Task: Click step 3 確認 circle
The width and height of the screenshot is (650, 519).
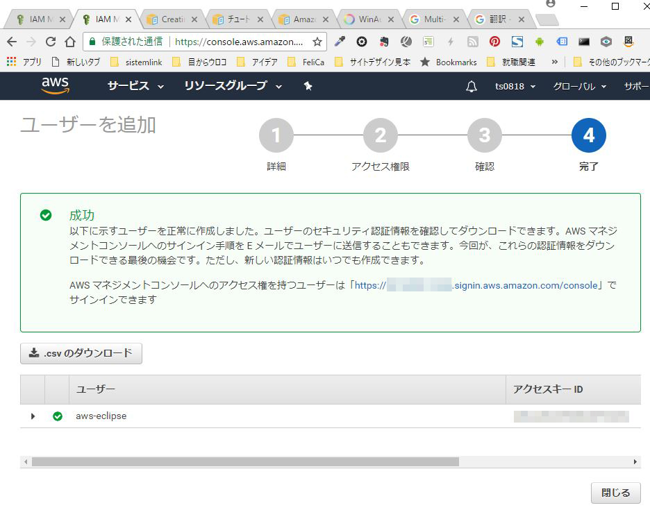Action: click(485, 135)
